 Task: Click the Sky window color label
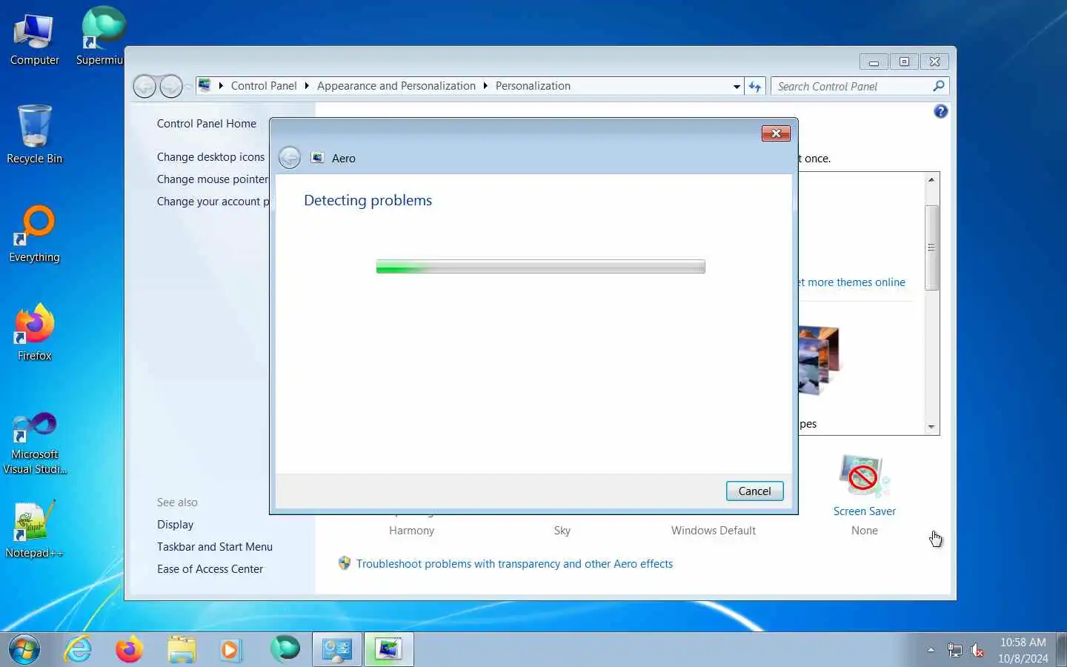[x=562, y=531]
